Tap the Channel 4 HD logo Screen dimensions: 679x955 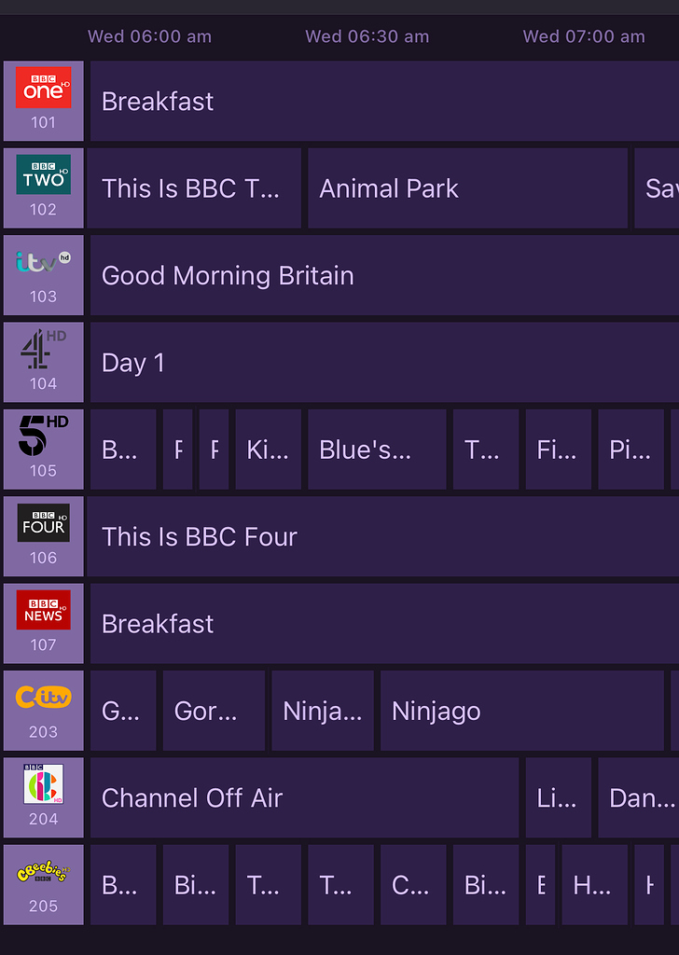43,349
